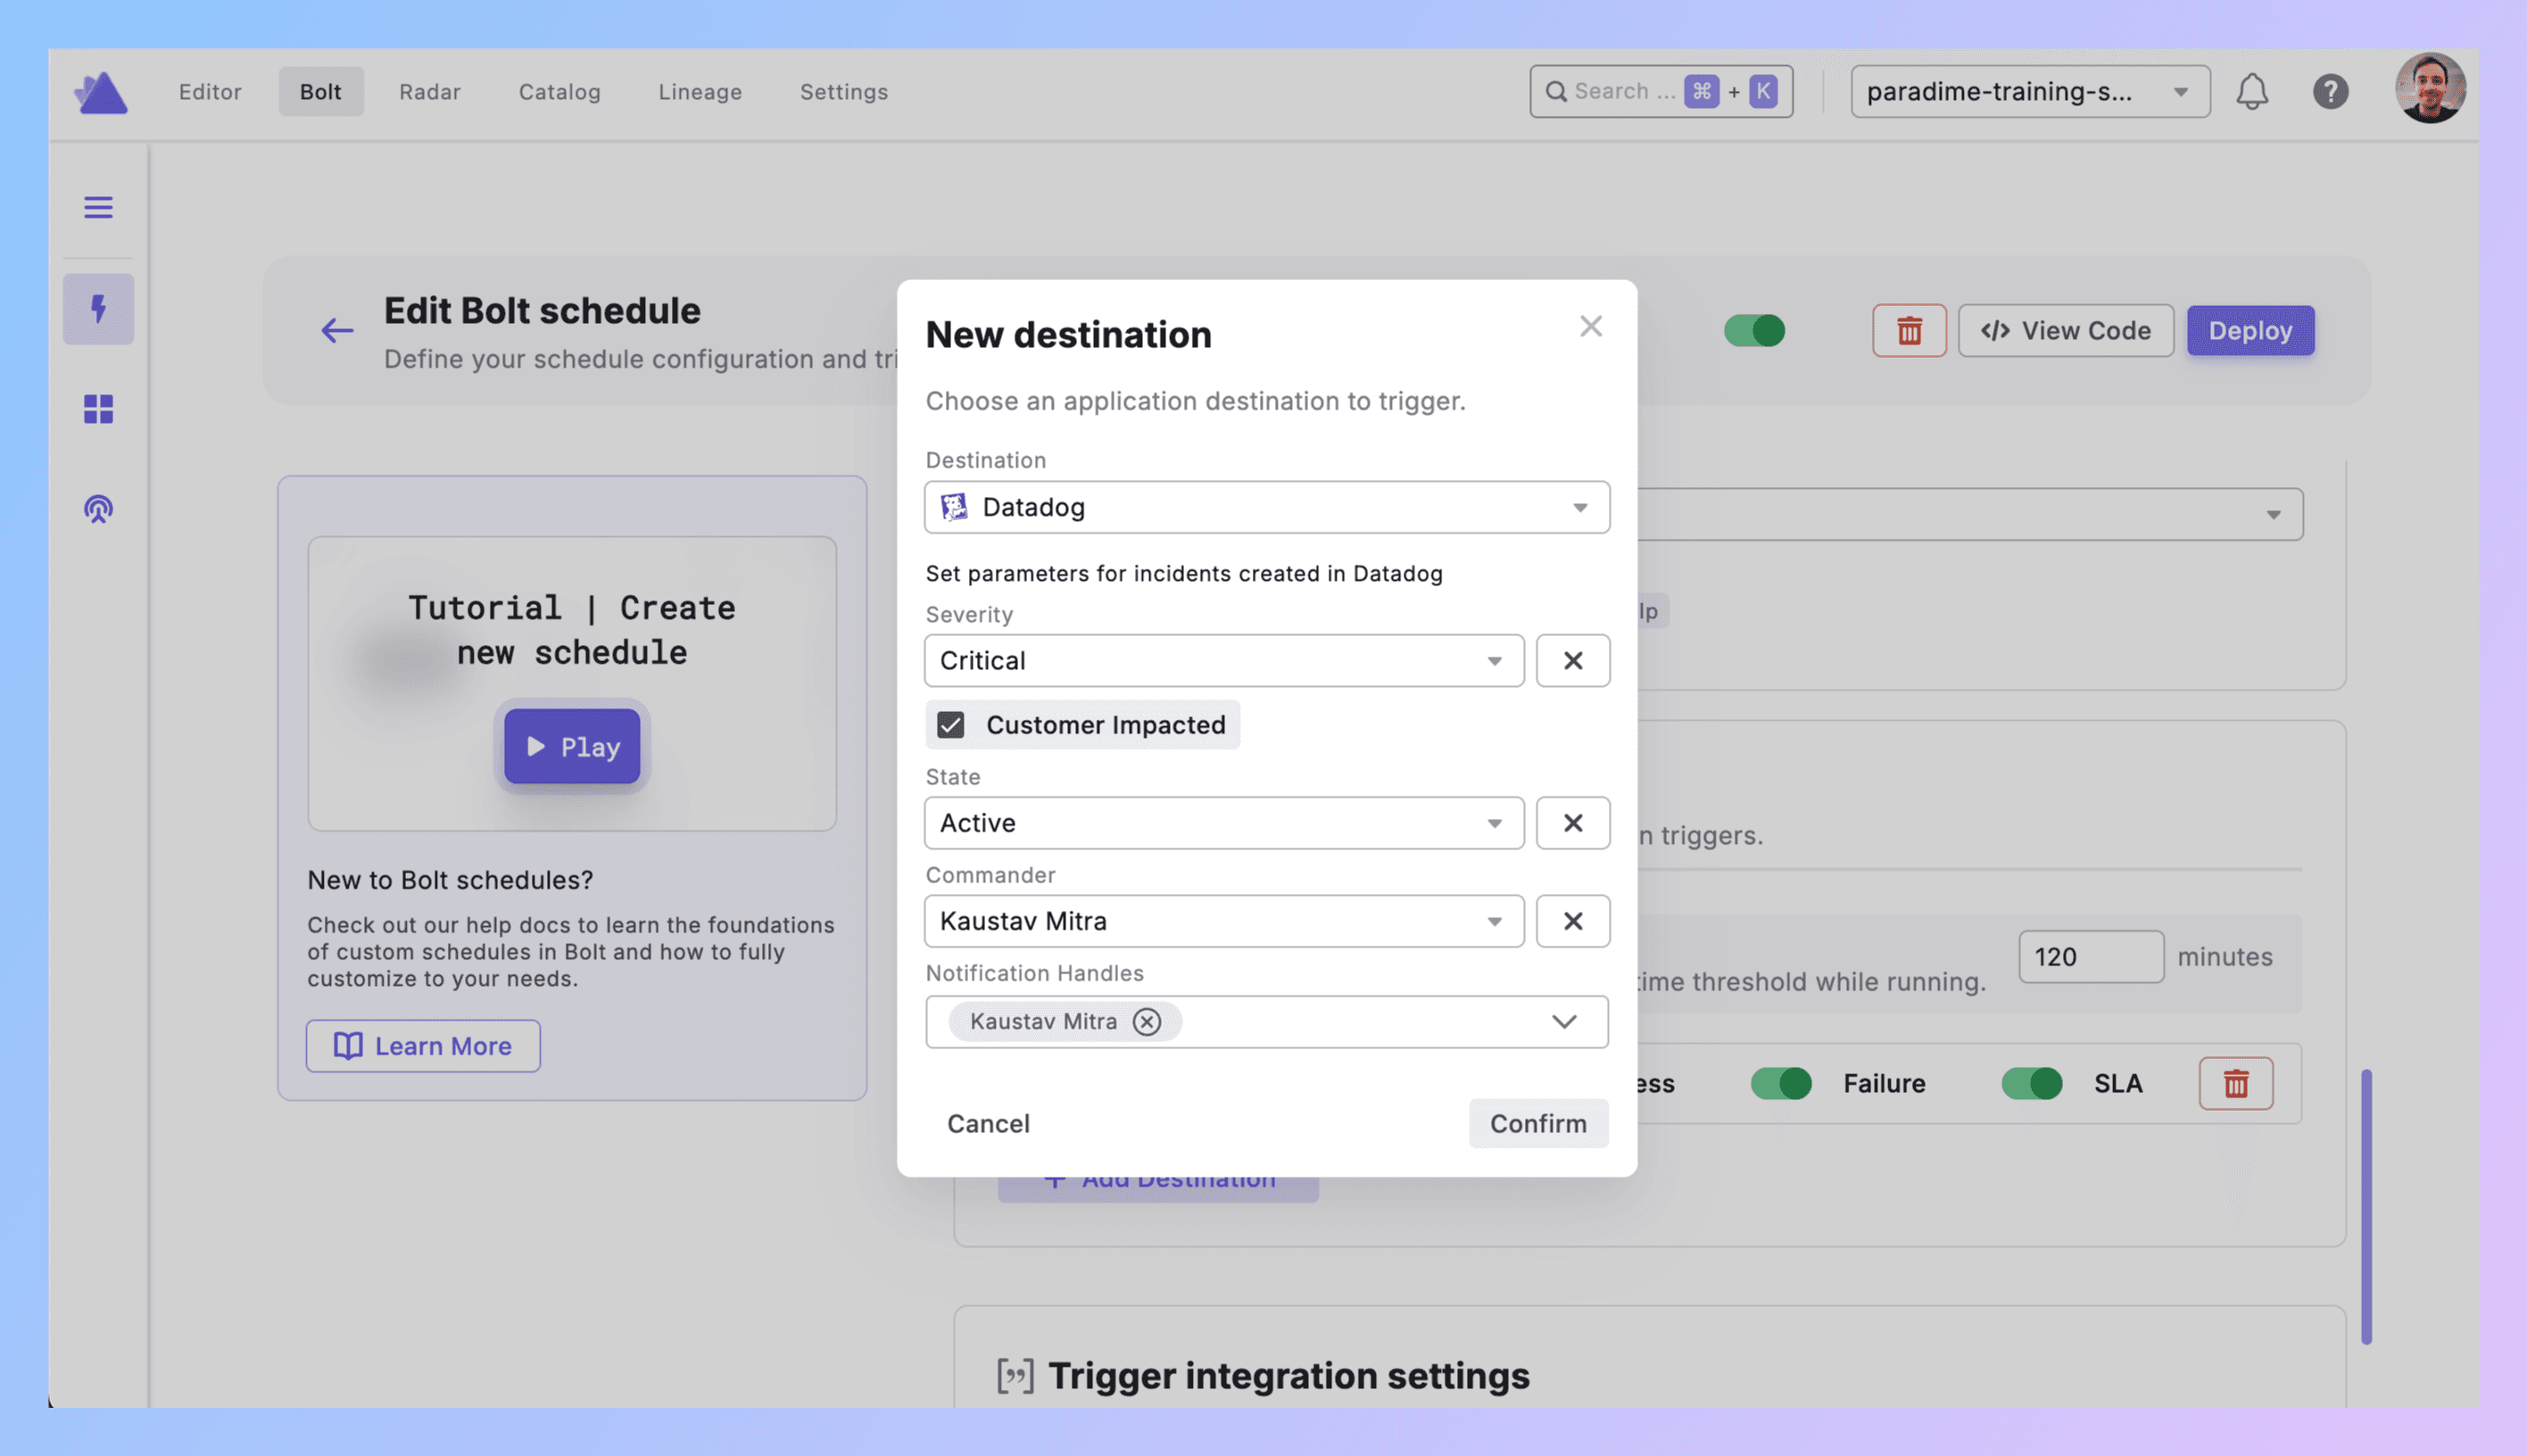Click the back arrow beside Edit Bolt schedule
The width and height of the screenshot is (2527, 1456).
337,330
